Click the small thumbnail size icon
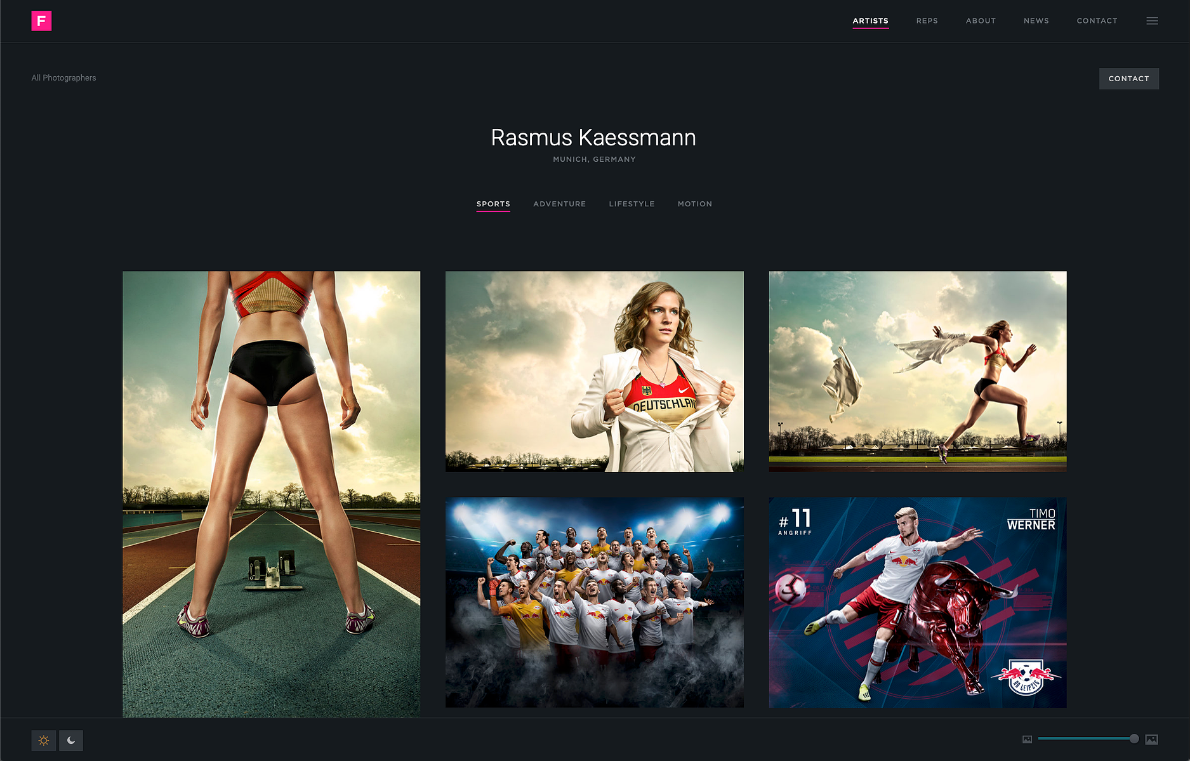Viewport: 1190px width, 761px height. (1027, 739)
